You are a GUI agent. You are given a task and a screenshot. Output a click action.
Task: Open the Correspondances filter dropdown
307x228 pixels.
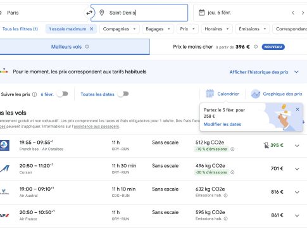pos(290,29)
